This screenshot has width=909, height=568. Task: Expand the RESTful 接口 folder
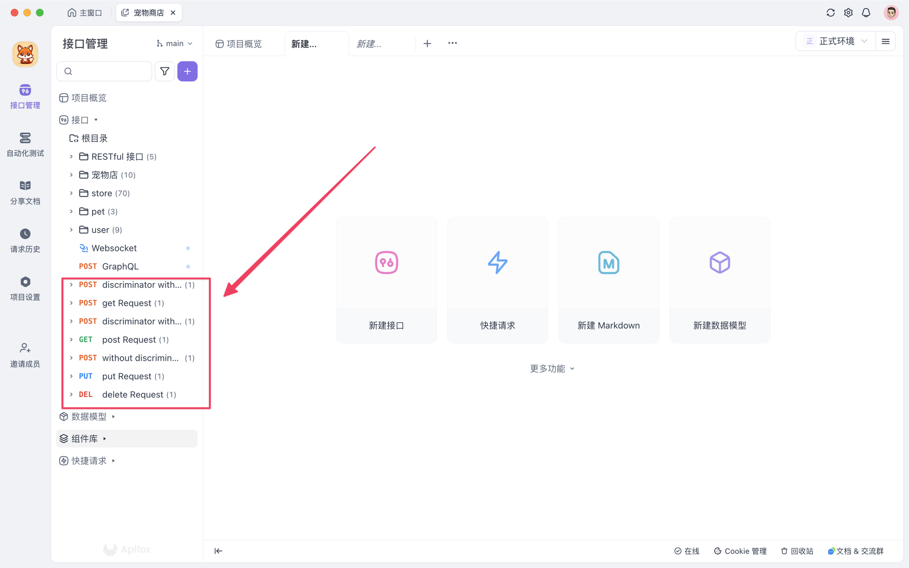[x=71, y=157]
